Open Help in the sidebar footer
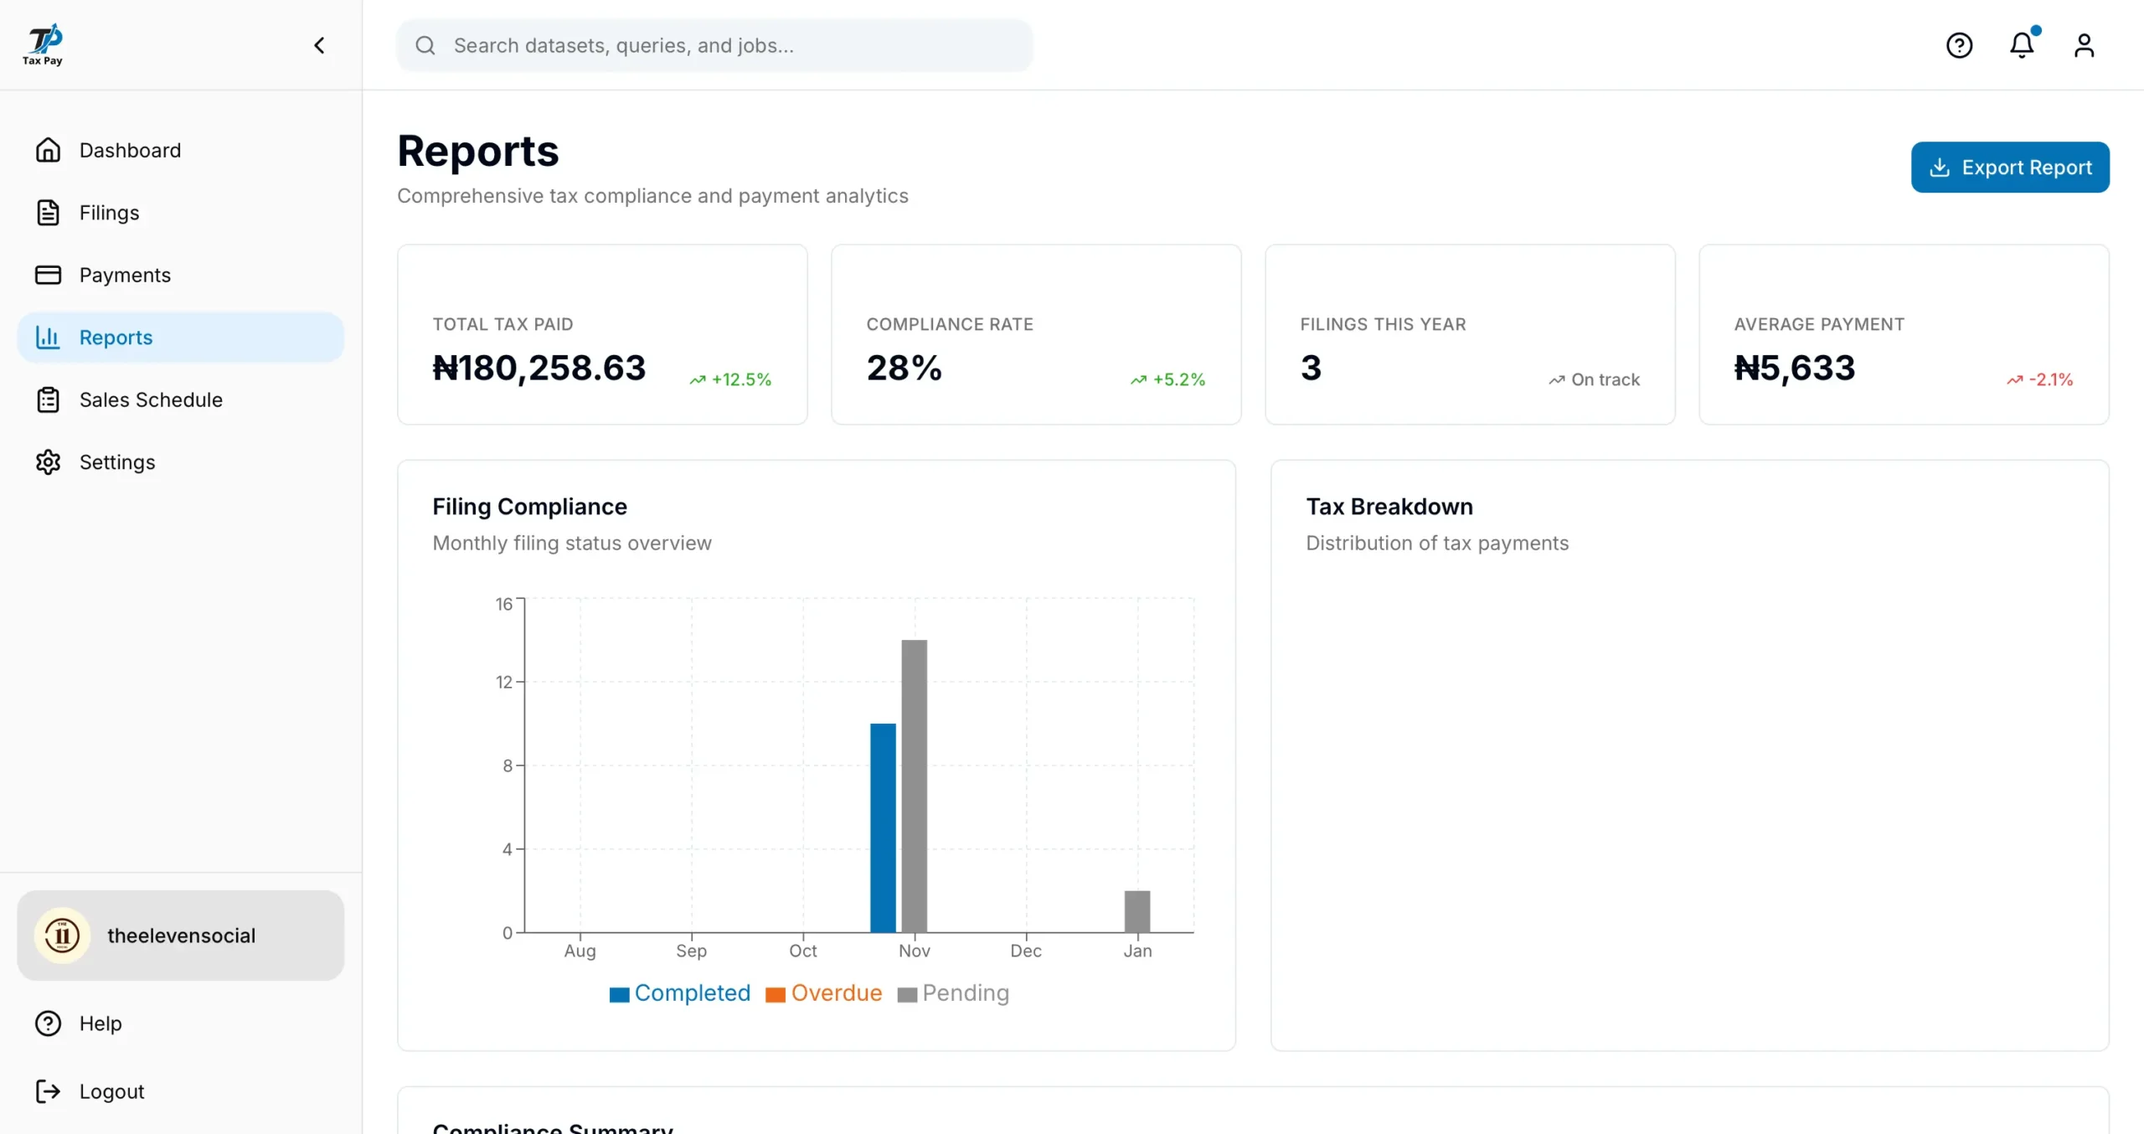 point(100,1023)
